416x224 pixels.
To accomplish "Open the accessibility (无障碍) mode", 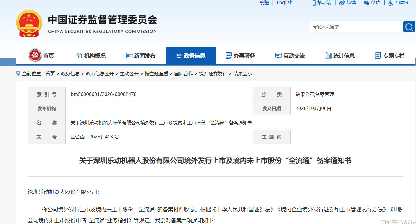I will (x=398, y=3).
